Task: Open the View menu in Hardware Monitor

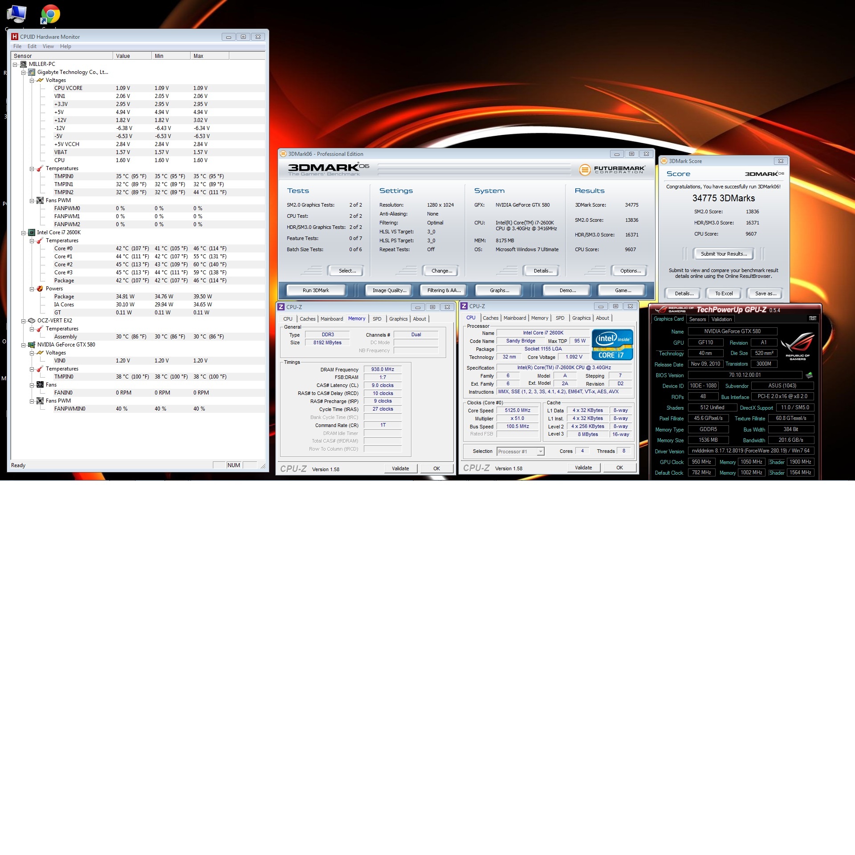Action: [x=48, y=46]
